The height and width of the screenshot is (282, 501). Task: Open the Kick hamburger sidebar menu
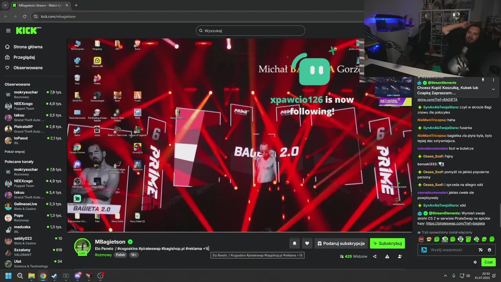coord(8,31)
